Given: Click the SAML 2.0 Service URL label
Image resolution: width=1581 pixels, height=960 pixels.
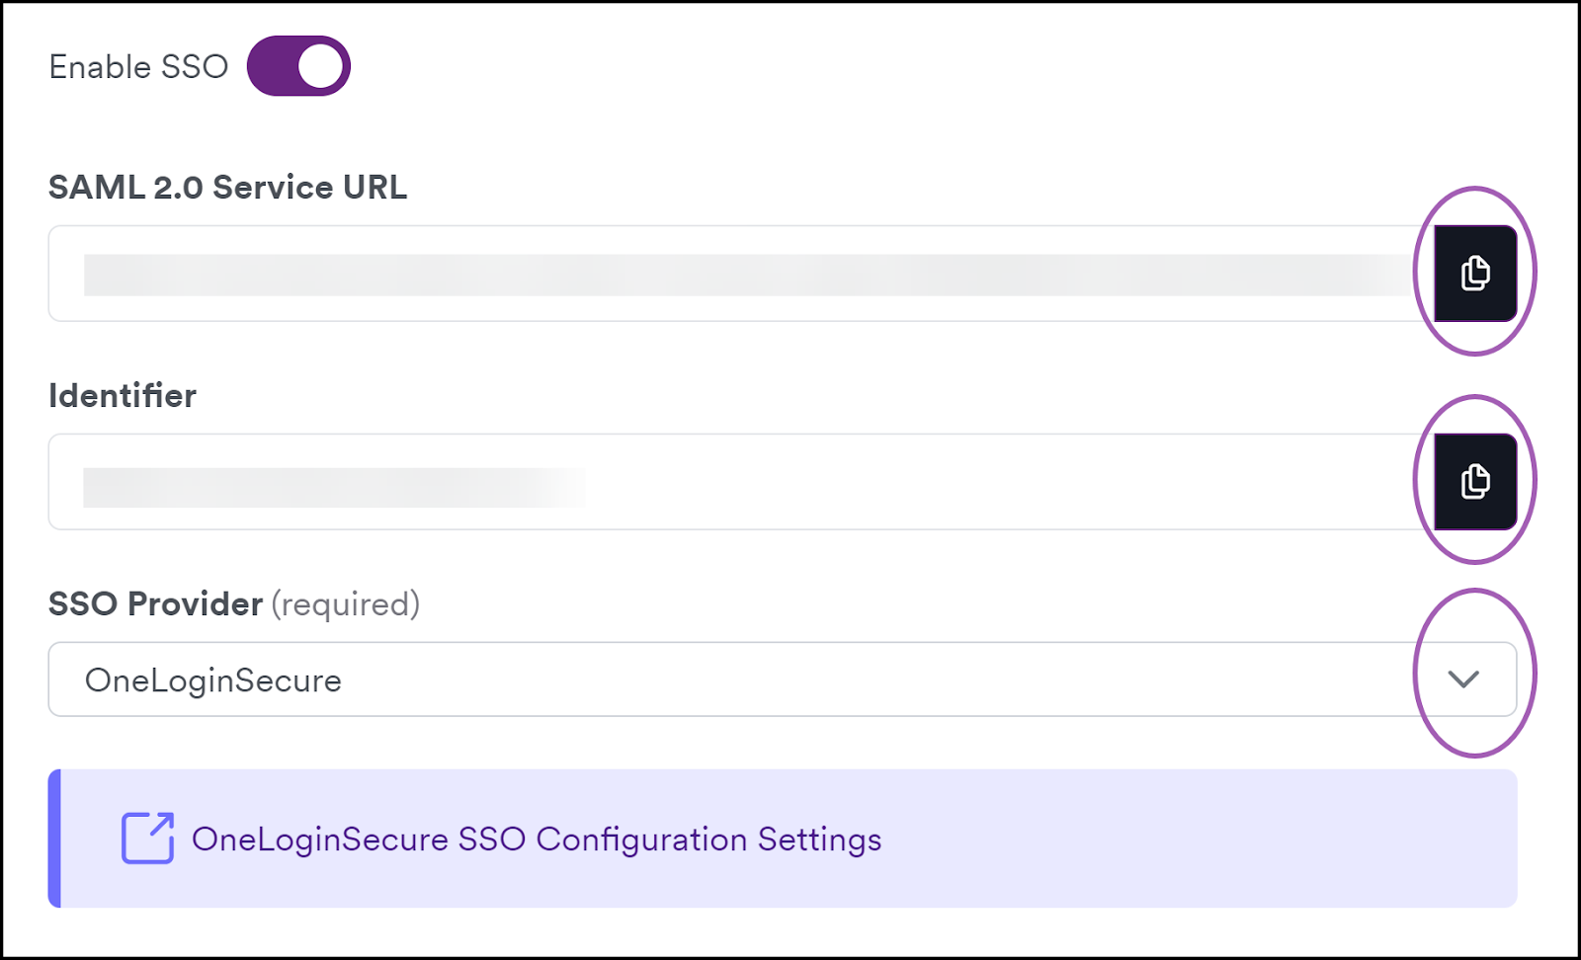Looking at the screenshot, I should [x=228, y=188].
